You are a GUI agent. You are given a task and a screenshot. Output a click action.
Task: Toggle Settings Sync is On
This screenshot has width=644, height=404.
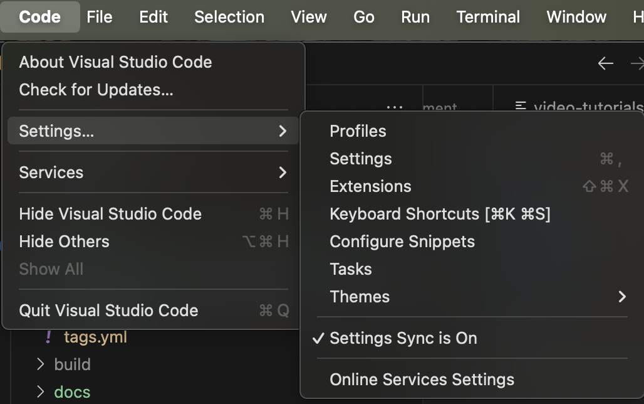(472, 338)
